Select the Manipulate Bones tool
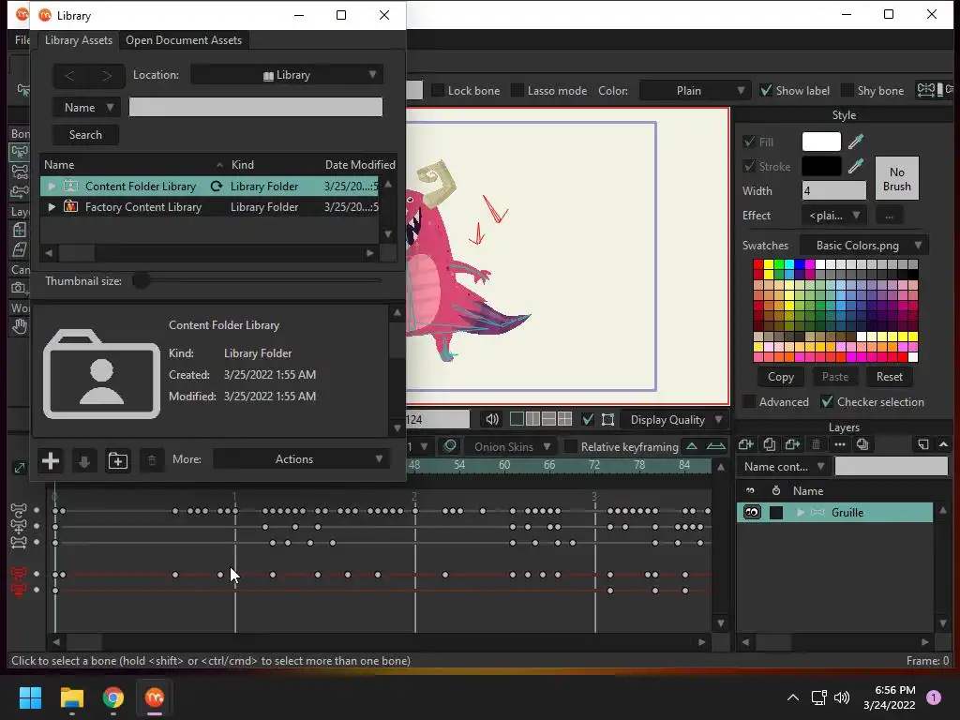The height and width of the screenshot is (720, 960). coord(19,172)
